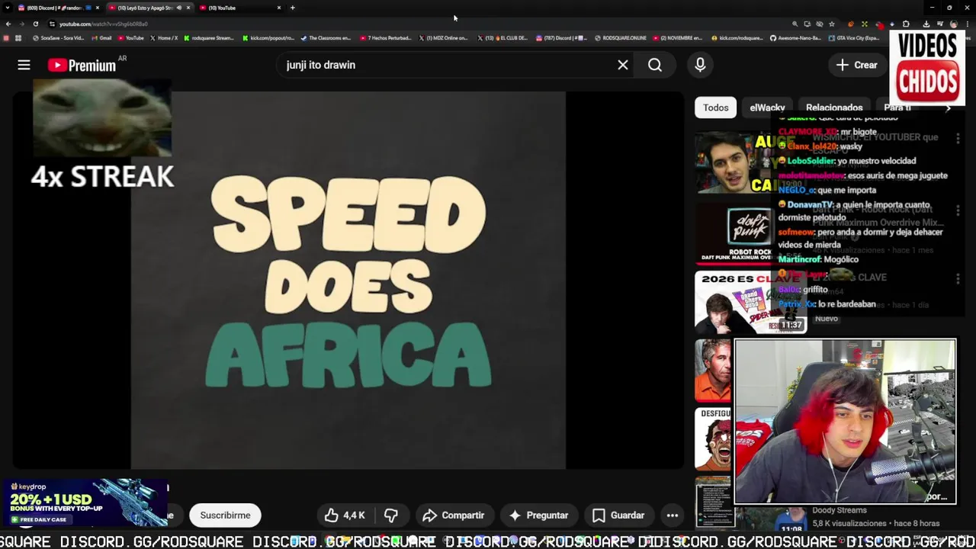Open the YouTube hamburger guide menu
The width and height of the screenshot is (976, 549).
(24, 65)
